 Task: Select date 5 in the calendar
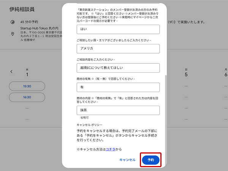186,74
